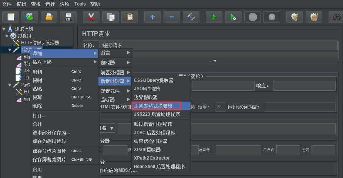Choose 粘贴 from the context menu

[64, 89]
